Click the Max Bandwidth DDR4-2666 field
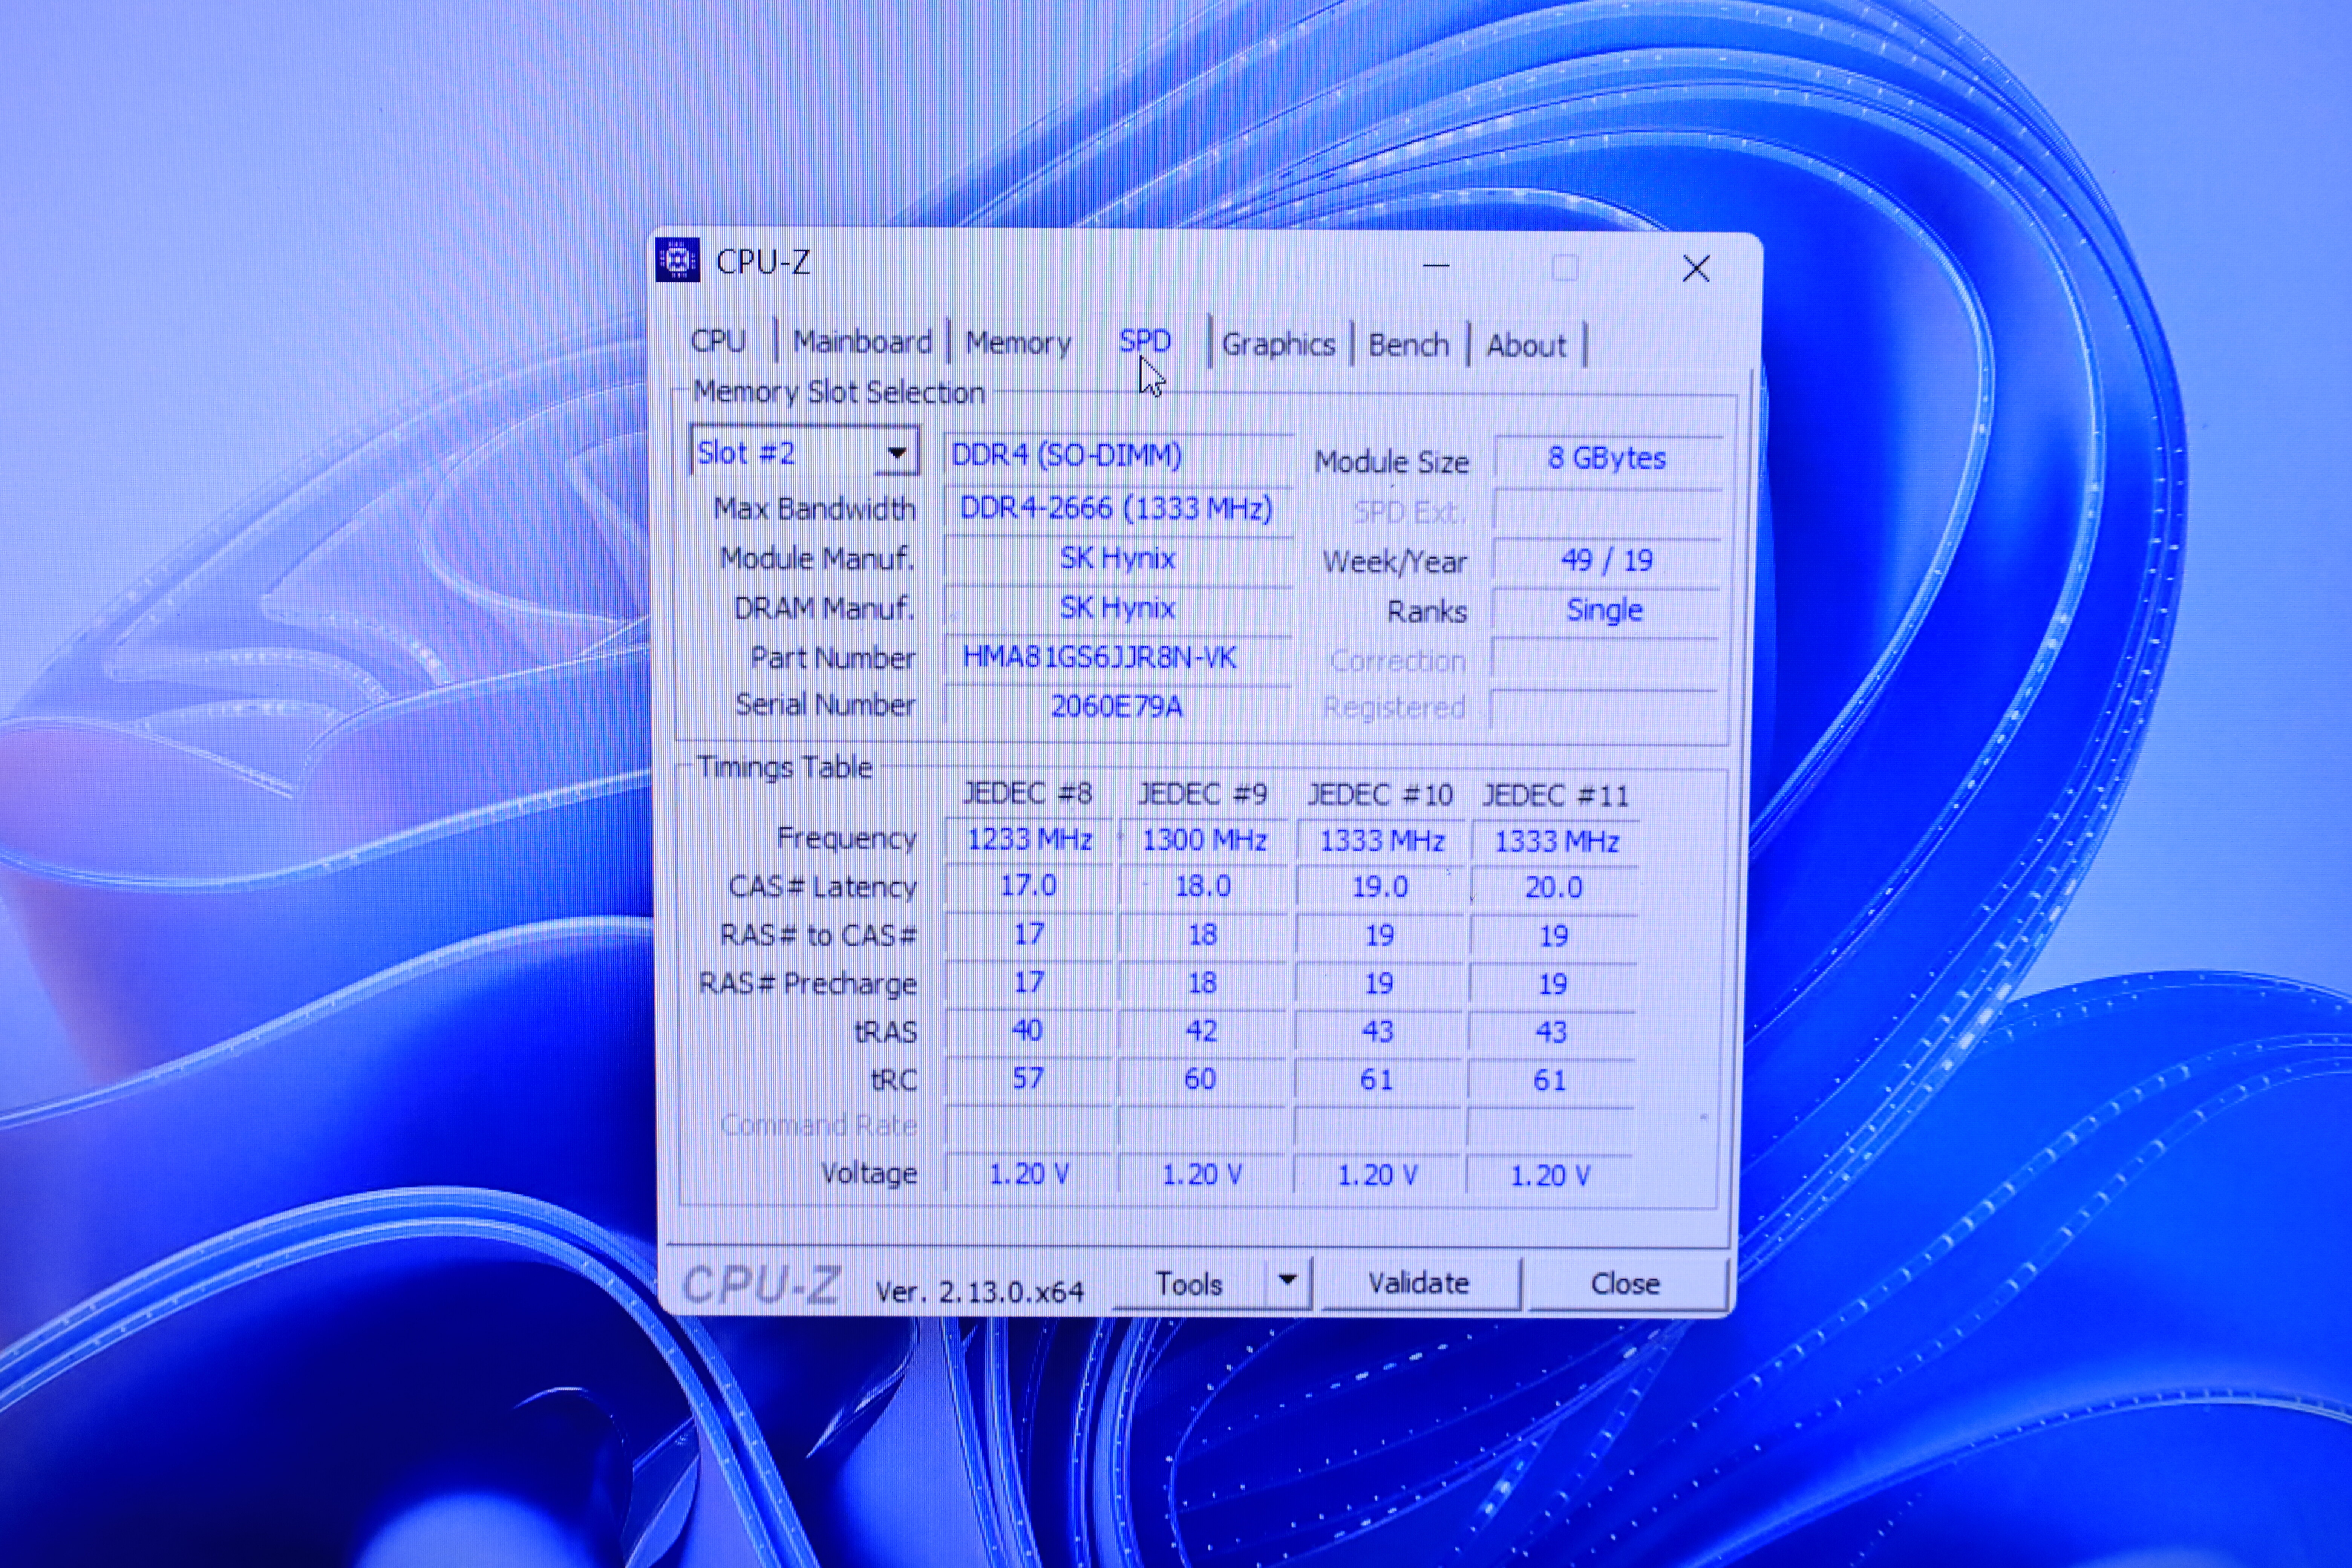The height and width of the screenshot is (1568, 2352). pos(1117,508)
